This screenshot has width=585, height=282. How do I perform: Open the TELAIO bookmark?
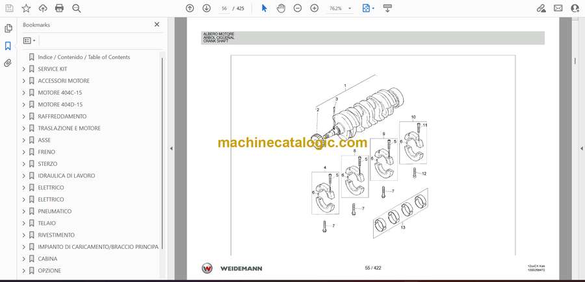point(47,223)
